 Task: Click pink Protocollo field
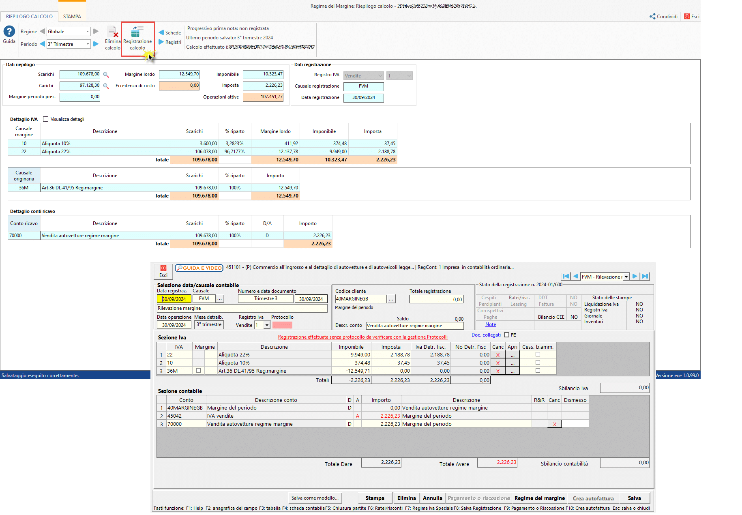tap(282, 325)
